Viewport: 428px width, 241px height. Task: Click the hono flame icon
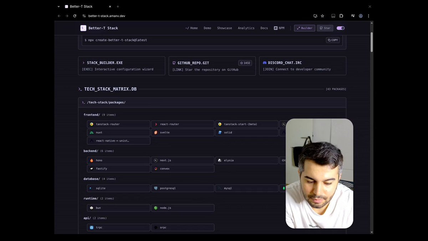92,160
